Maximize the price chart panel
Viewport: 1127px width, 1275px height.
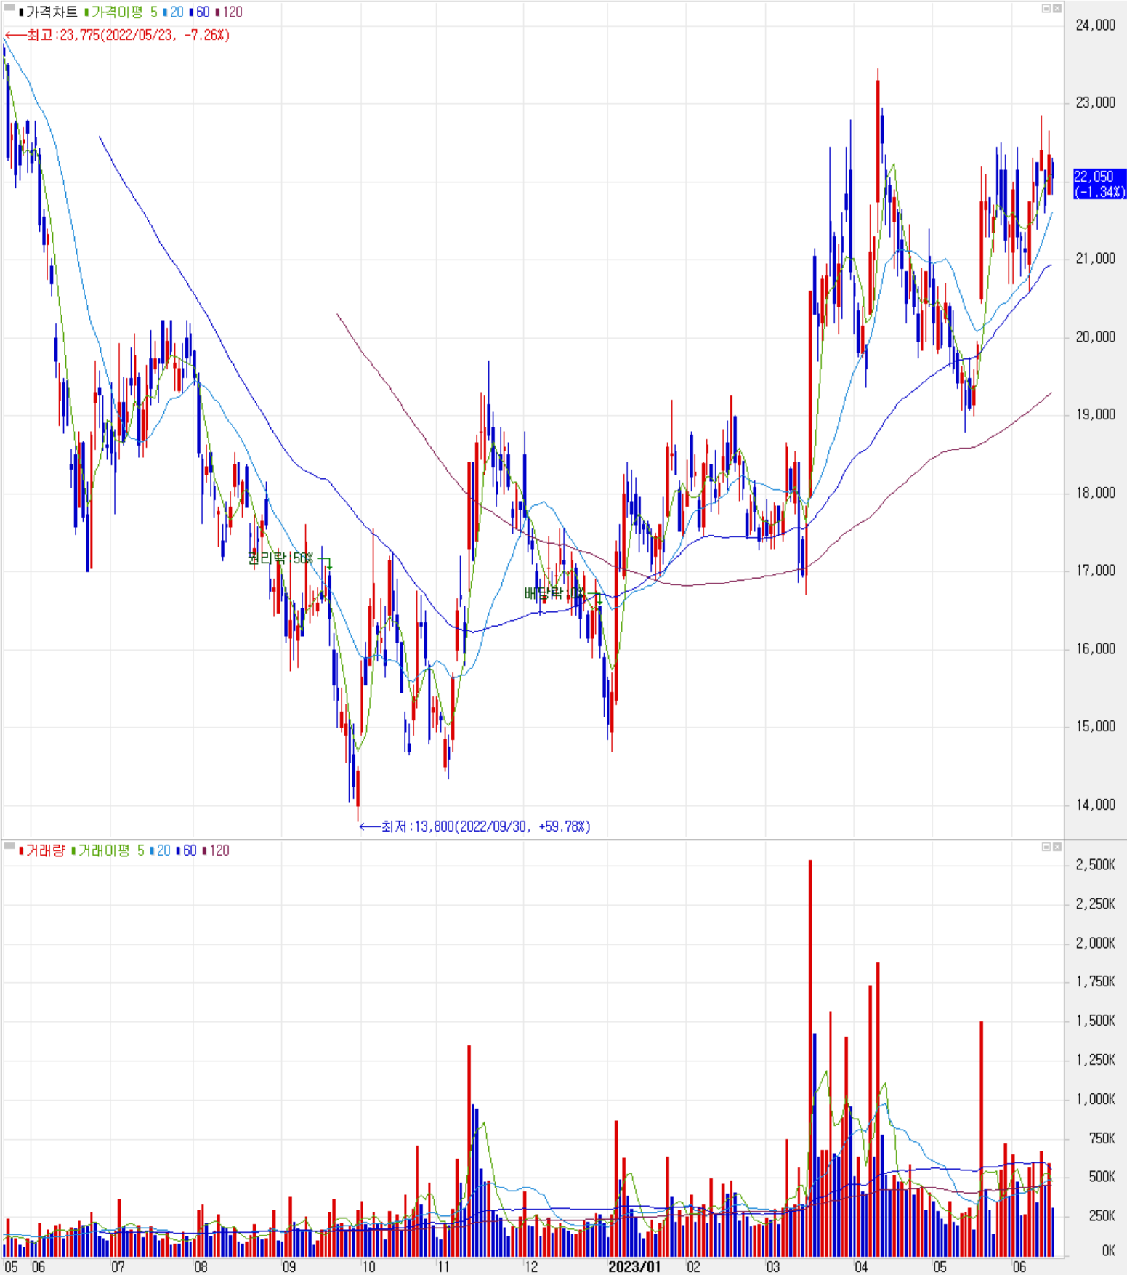click(1046, 9)
